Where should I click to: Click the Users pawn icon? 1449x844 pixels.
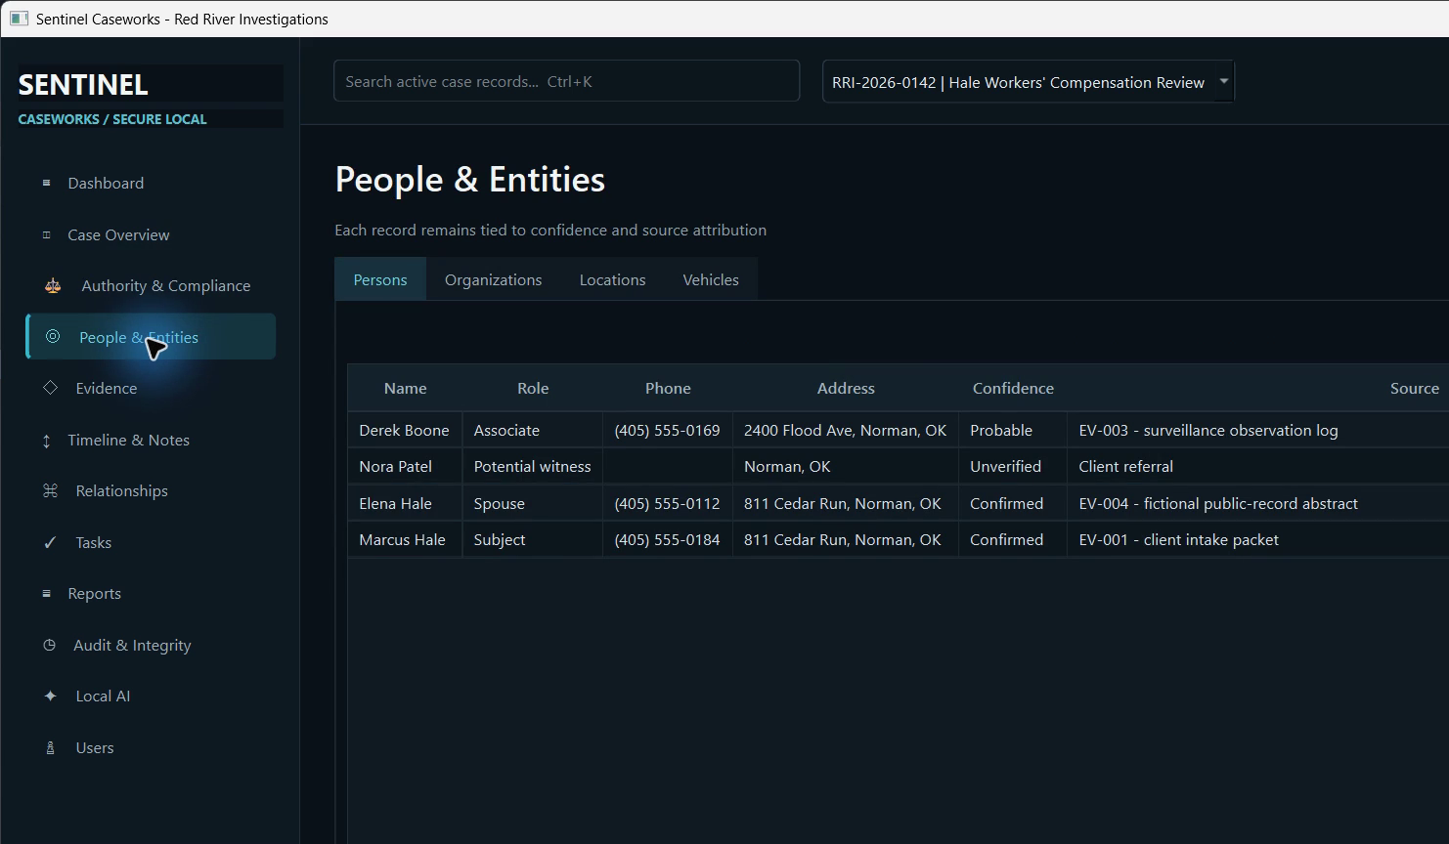50,747
